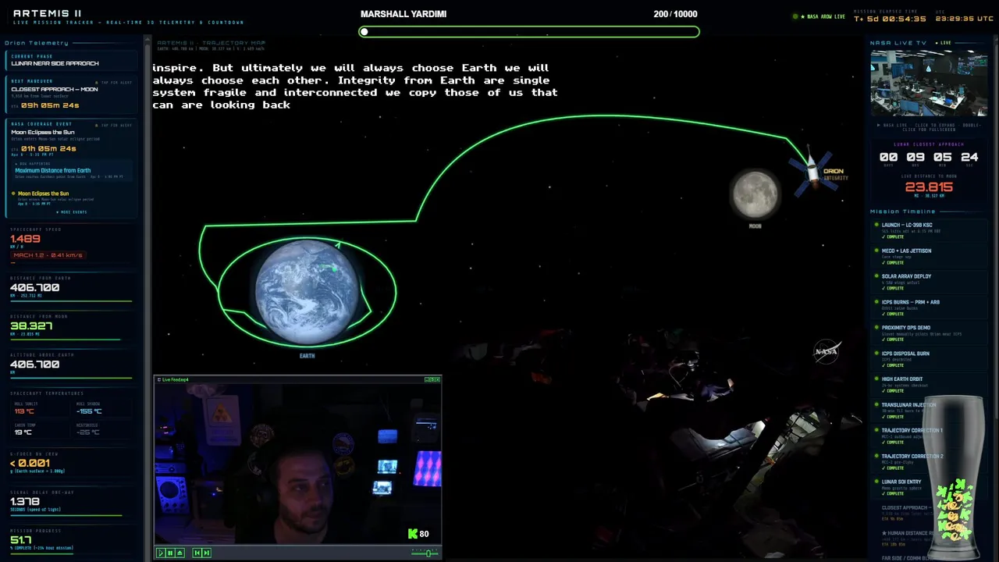Minimize the Live Feed.mp4 window

point(427,379)
